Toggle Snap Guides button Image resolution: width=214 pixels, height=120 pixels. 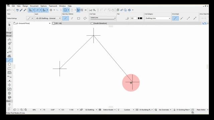coord(37,10)
